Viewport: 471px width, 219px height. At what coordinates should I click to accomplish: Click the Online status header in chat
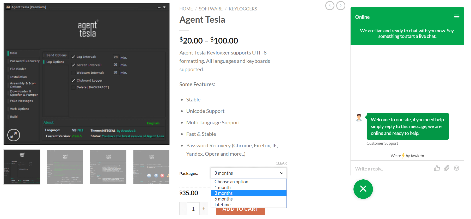[362, 17]
